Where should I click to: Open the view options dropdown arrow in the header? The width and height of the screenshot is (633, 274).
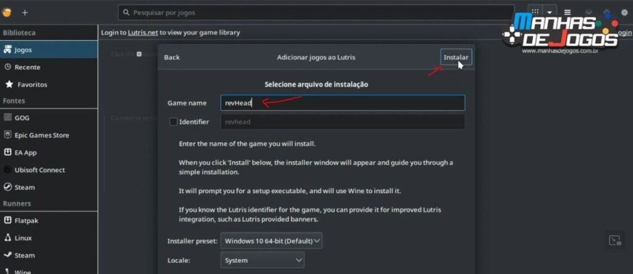(550, 12)
